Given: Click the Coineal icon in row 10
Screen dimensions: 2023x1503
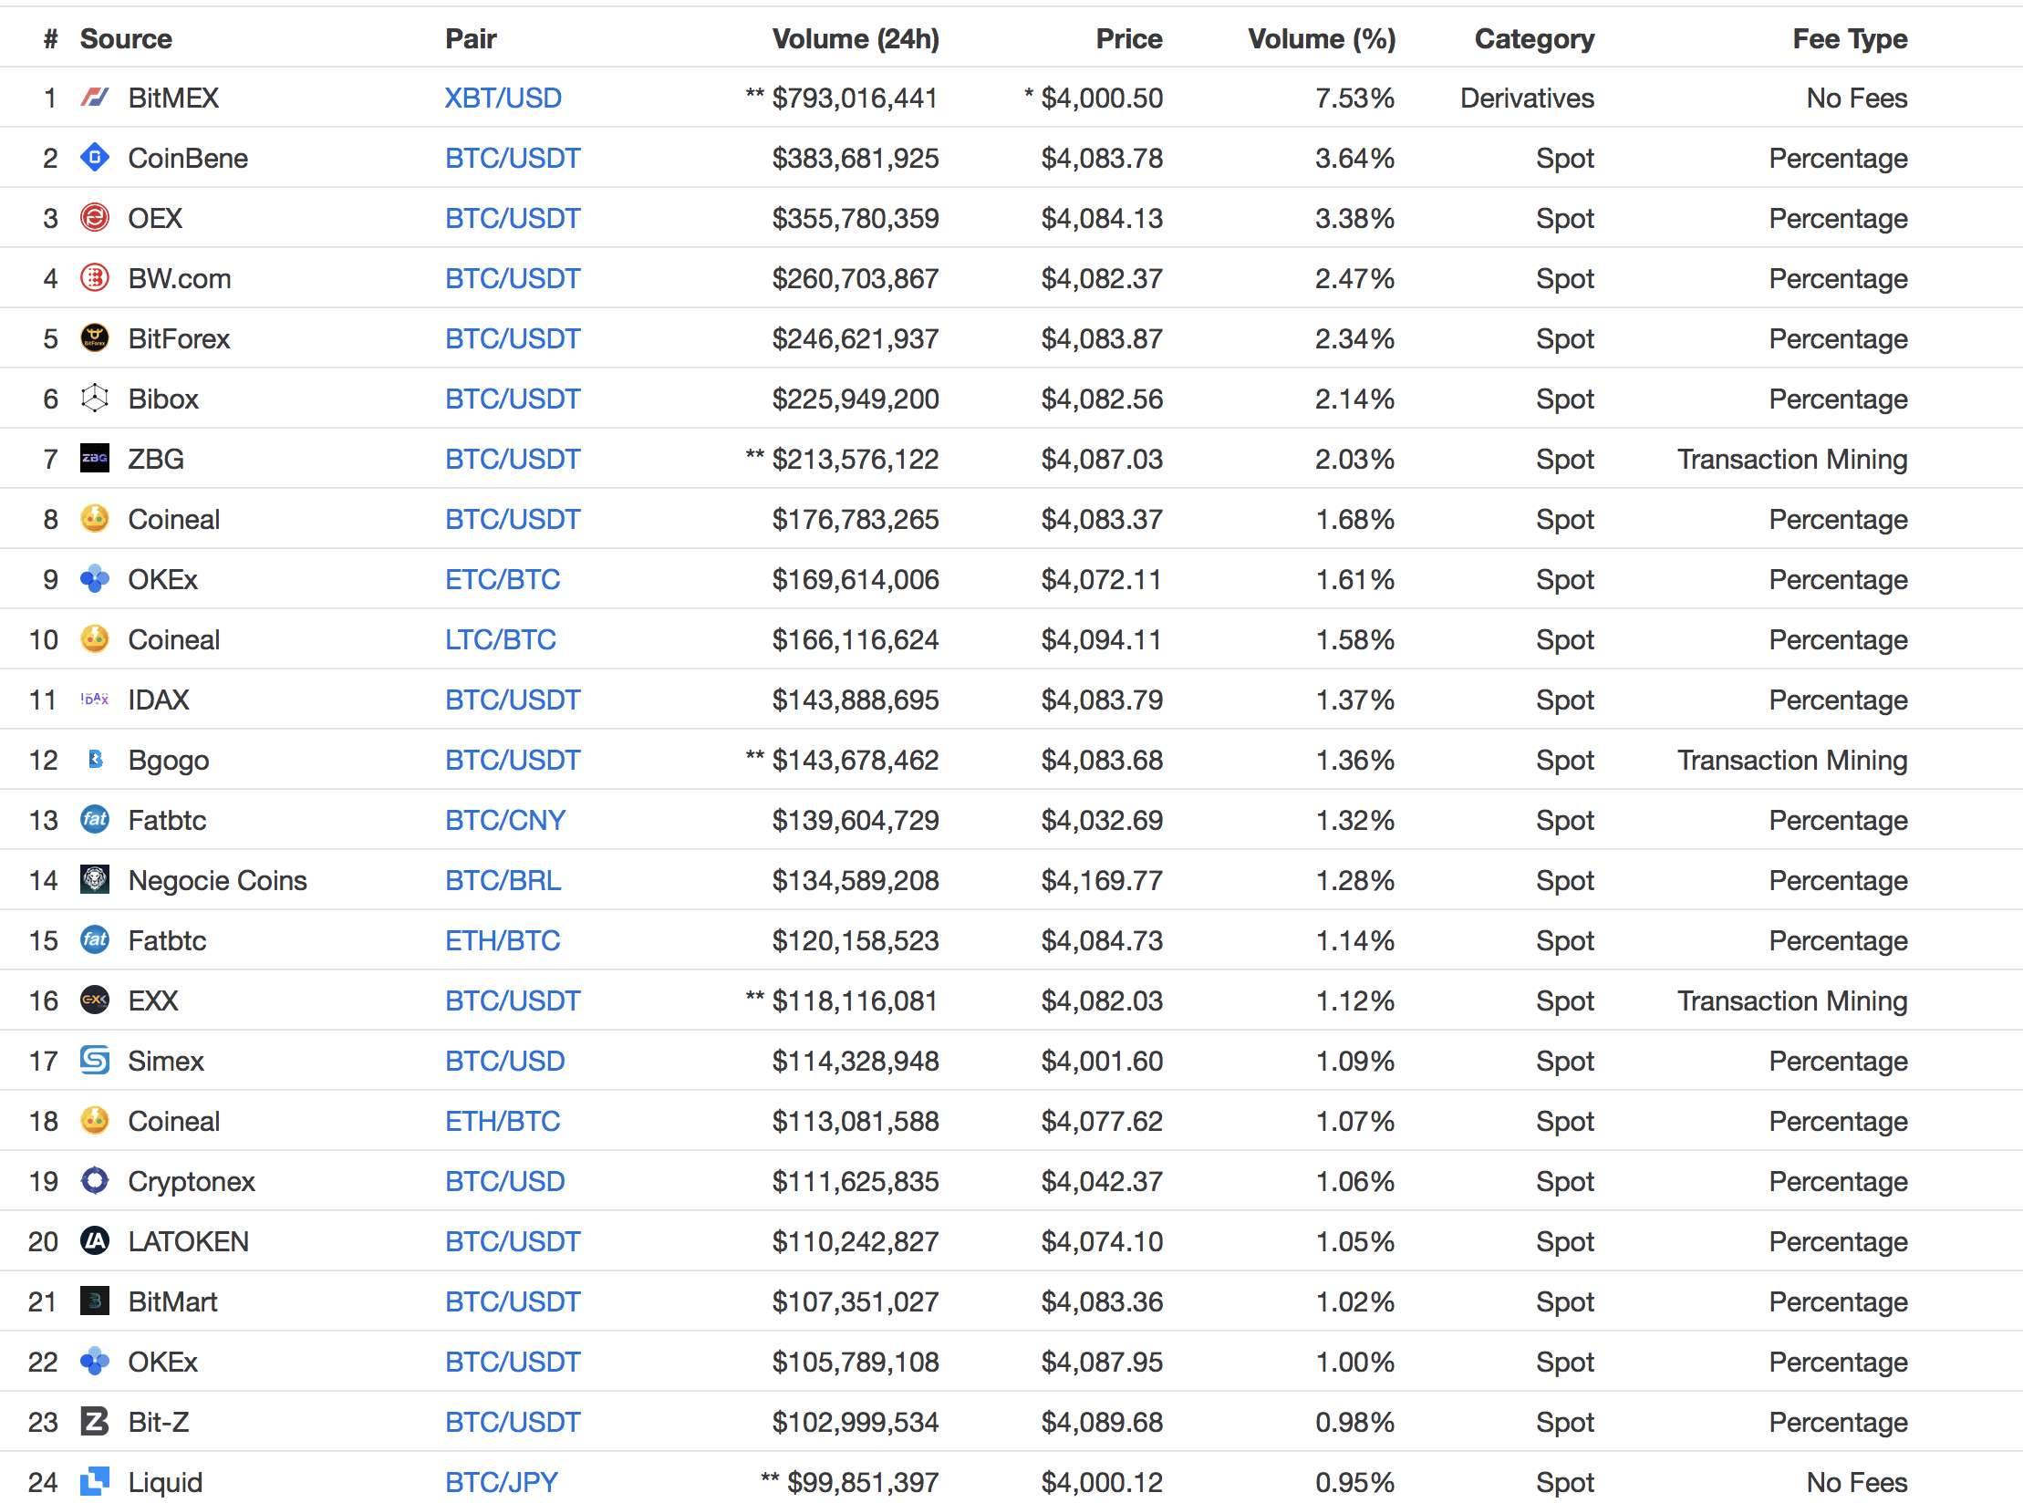Looking at the screenshot, I should tap(95, 638).
